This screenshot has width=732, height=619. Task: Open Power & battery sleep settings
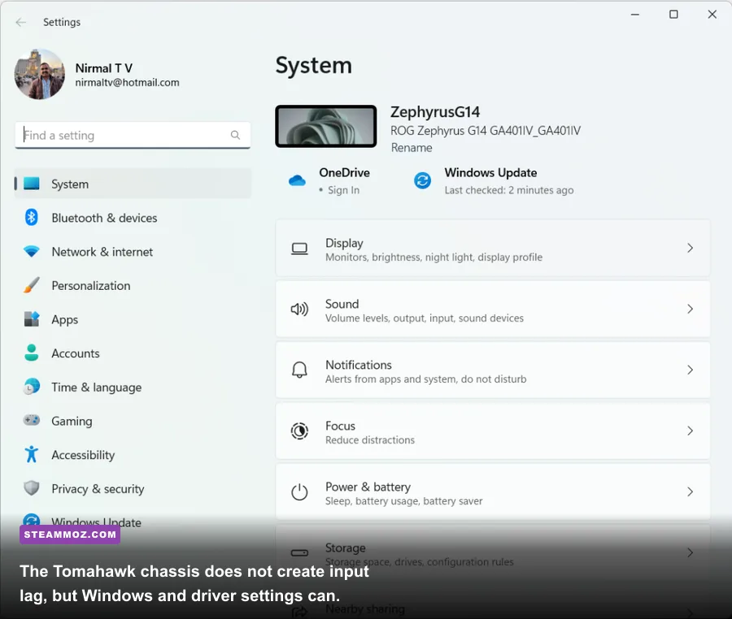tap(493, 491)
